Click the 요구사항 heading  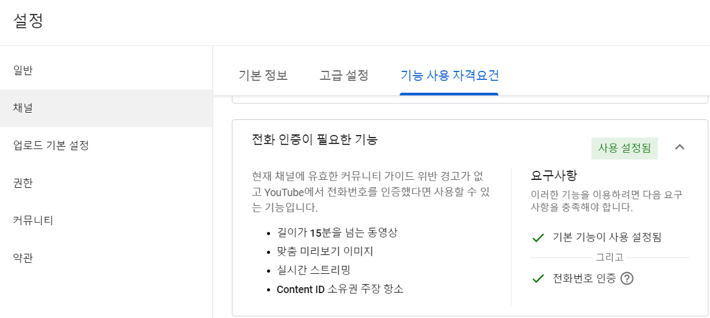[x=553, y=176]
